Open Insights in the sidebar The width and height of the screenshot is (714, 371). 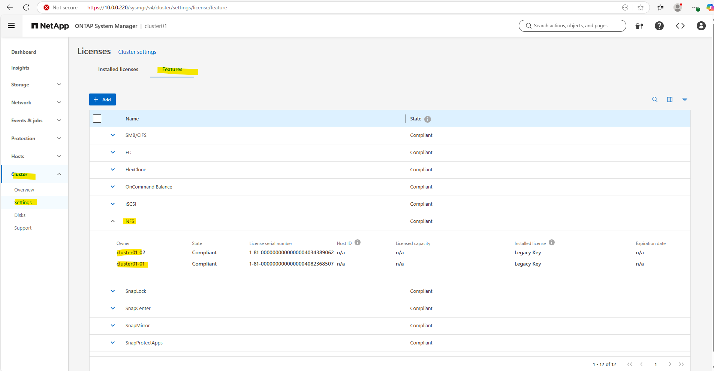click(x=20, y=68)
